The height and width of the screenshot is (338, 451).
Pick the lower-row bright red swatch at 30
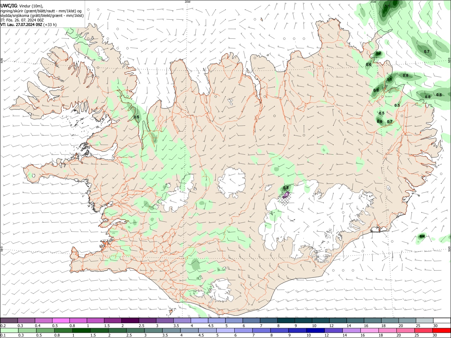coord(442,330)
